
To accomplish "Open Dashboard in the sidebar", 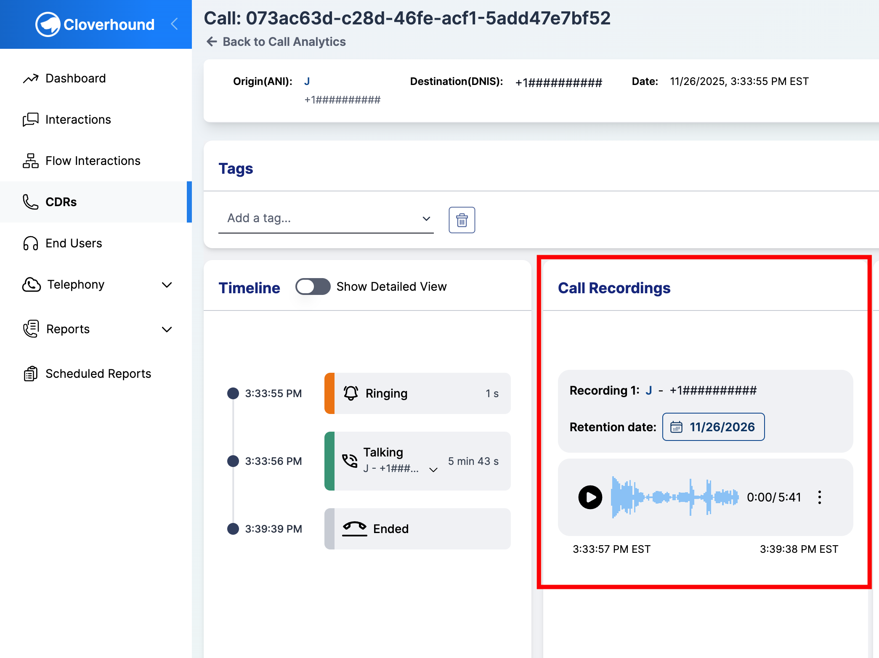I will [x=96, y=78].
